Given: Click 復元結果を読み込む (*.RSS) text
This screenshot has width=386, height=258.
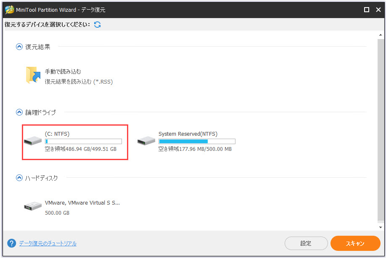Looking at the screenshot, I should [x=79, y=82].
